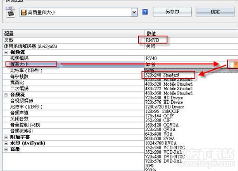Screen dimensions: 238x171
Task: Click the 配置 column header
Action: pos(74,34)
